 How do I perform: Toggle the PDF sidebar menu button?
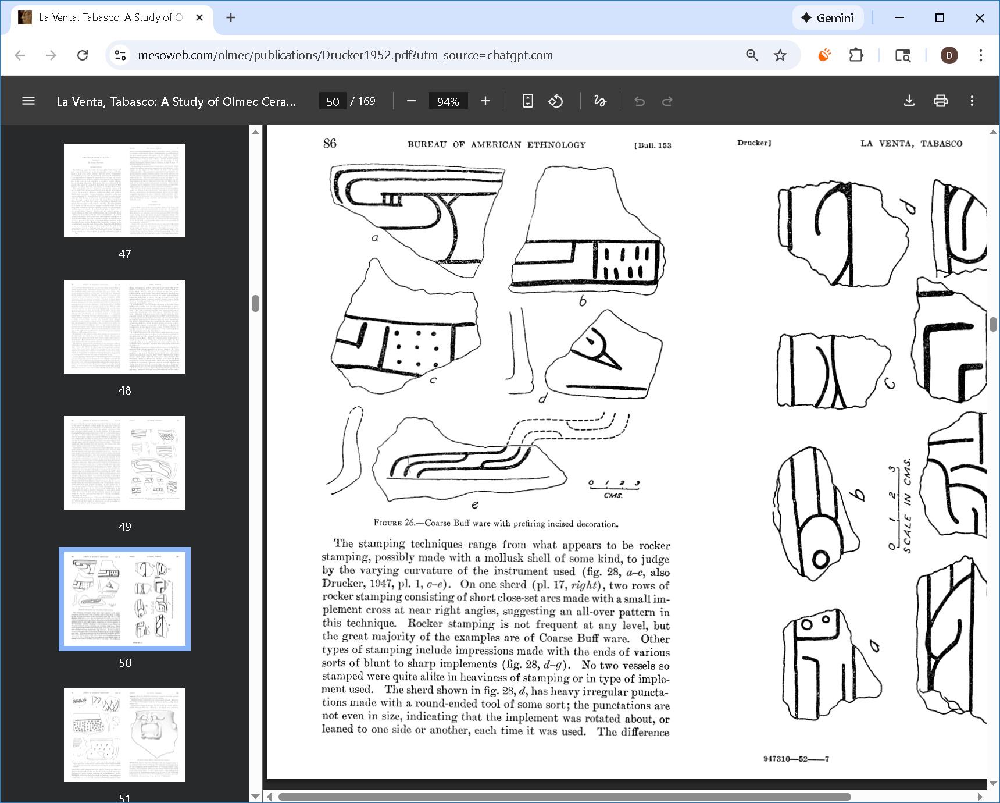point(28,101)
